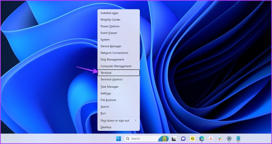The height and width of the screenshot is (144, 272).
Task: Focus the taskbar Search box
Action: click(x=147, y=139)
